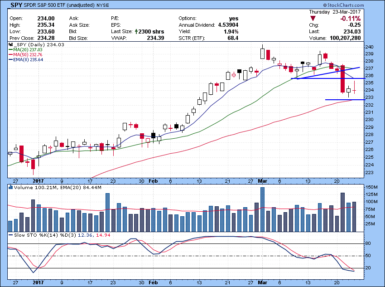Click the Volume 100.21M, EMA(20) 84.44M label
385x287 pixels.
[58, 188]
